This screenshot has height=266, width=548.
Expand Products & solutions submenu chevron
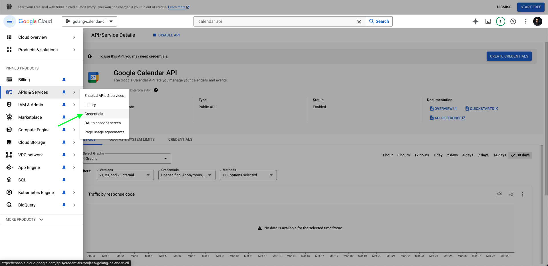[x=74, y=50]
